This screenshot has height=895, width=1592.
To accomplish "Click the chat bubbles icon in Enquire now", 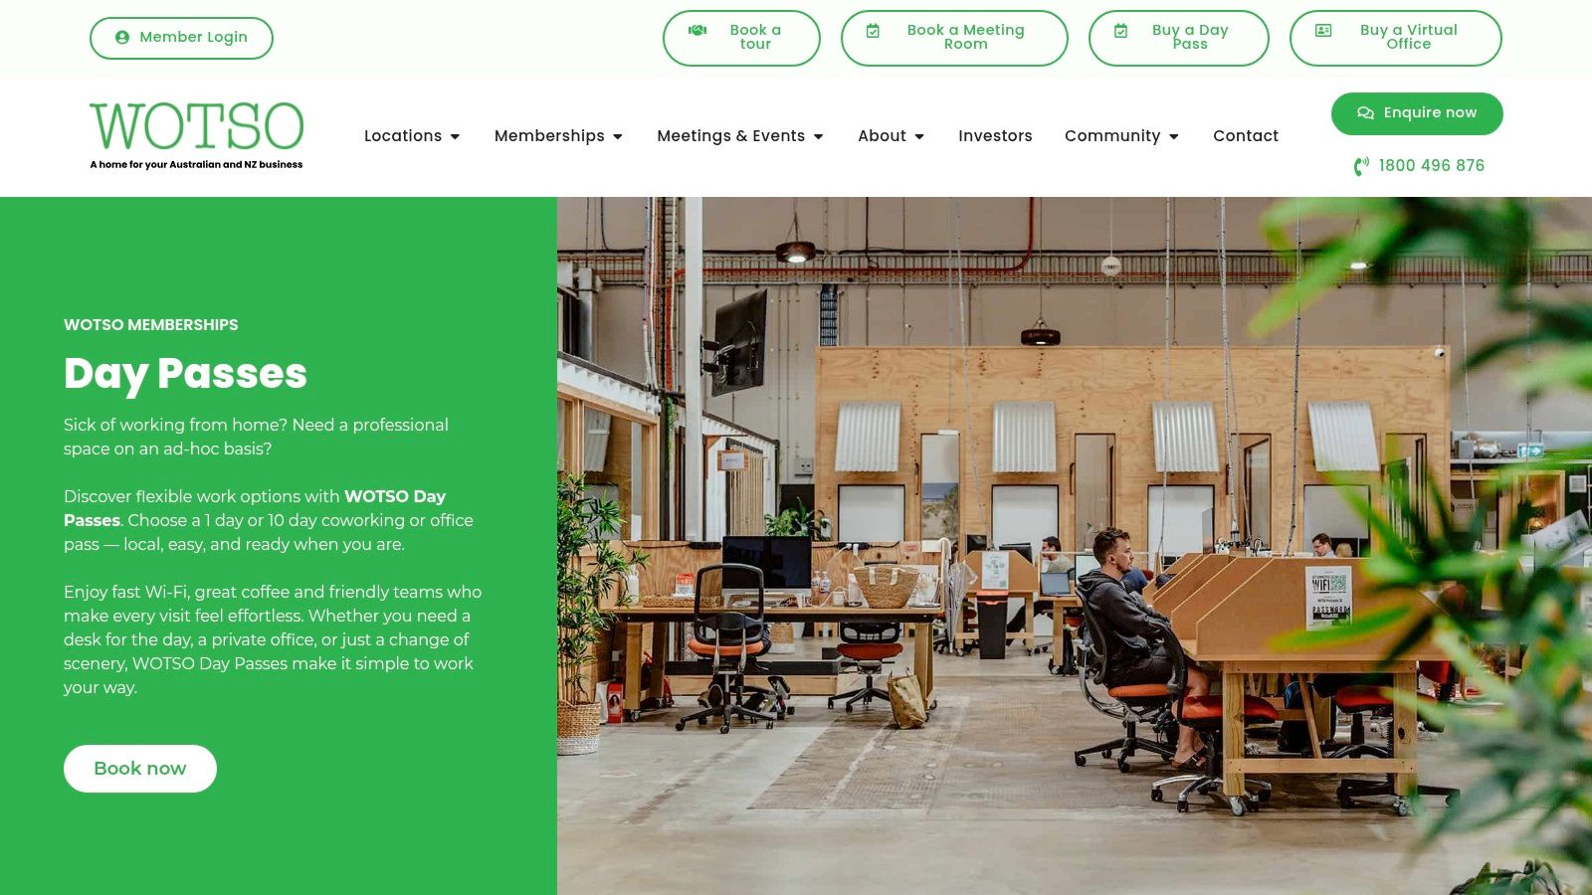I will pyautogui.click(x=1366, y=113).
